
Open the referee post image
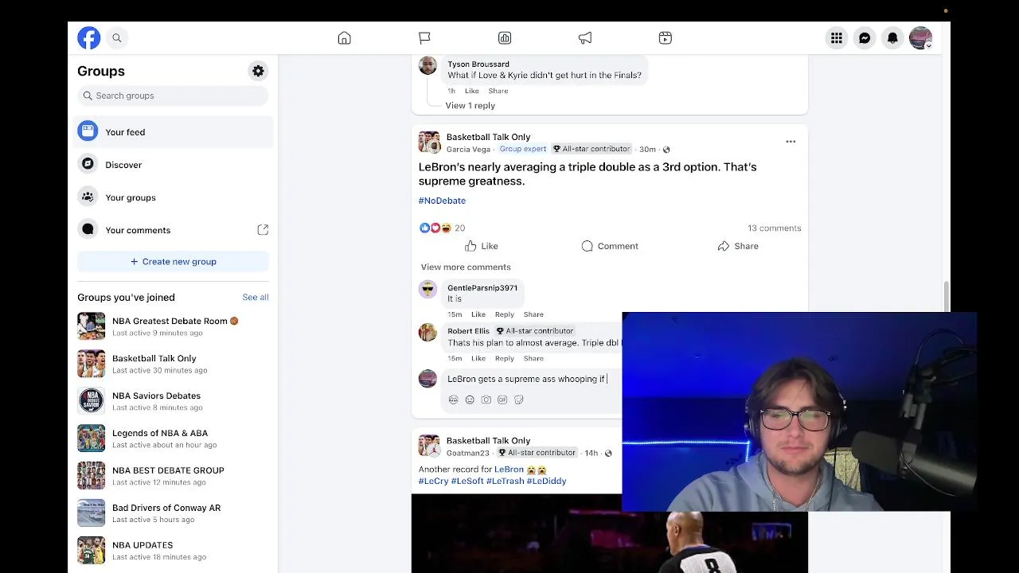pyautogui.click(x=609, y=533)
